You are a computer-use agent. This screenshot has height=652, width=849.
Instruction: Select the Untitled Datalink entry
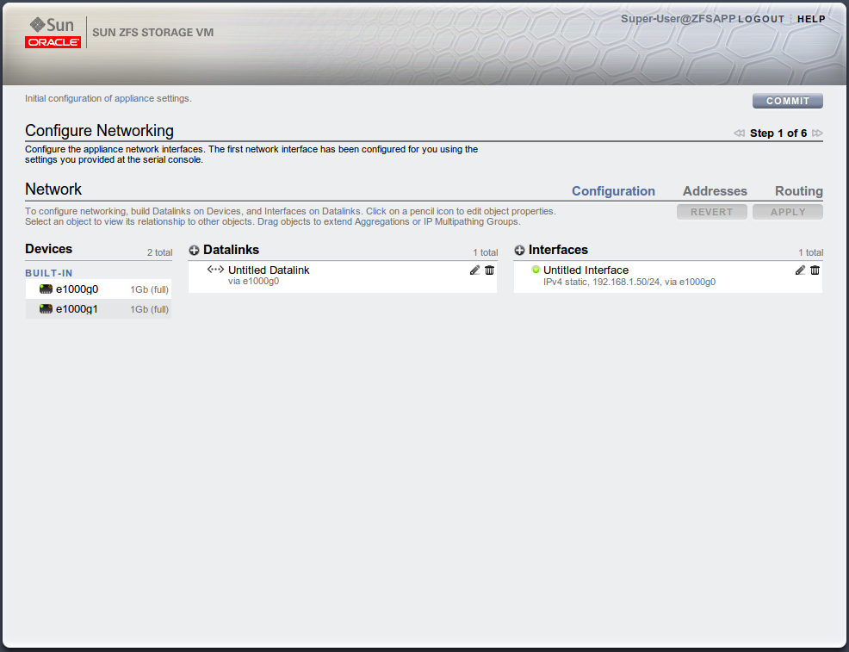point(268,270)
